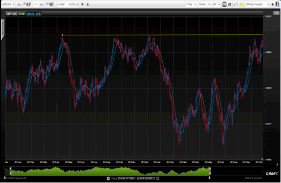Click the BUY price button

(49, 4)
